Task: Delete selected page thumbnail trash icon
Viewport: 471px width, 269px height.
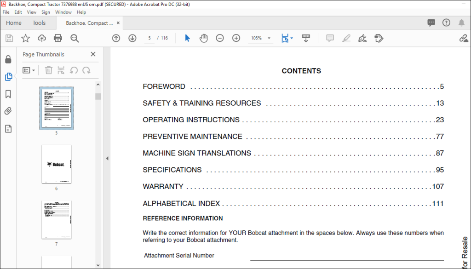Action: [49, 70]
